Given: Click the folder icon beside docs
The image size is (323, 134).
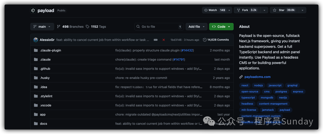Looking at the screenshot, I should tap(36, 124).
